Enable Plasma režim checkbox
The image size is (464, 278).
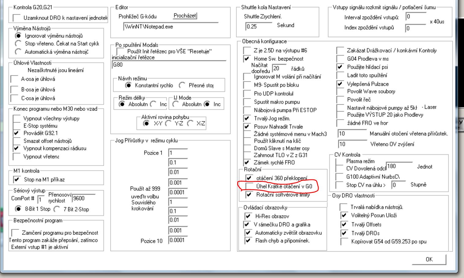339,162
